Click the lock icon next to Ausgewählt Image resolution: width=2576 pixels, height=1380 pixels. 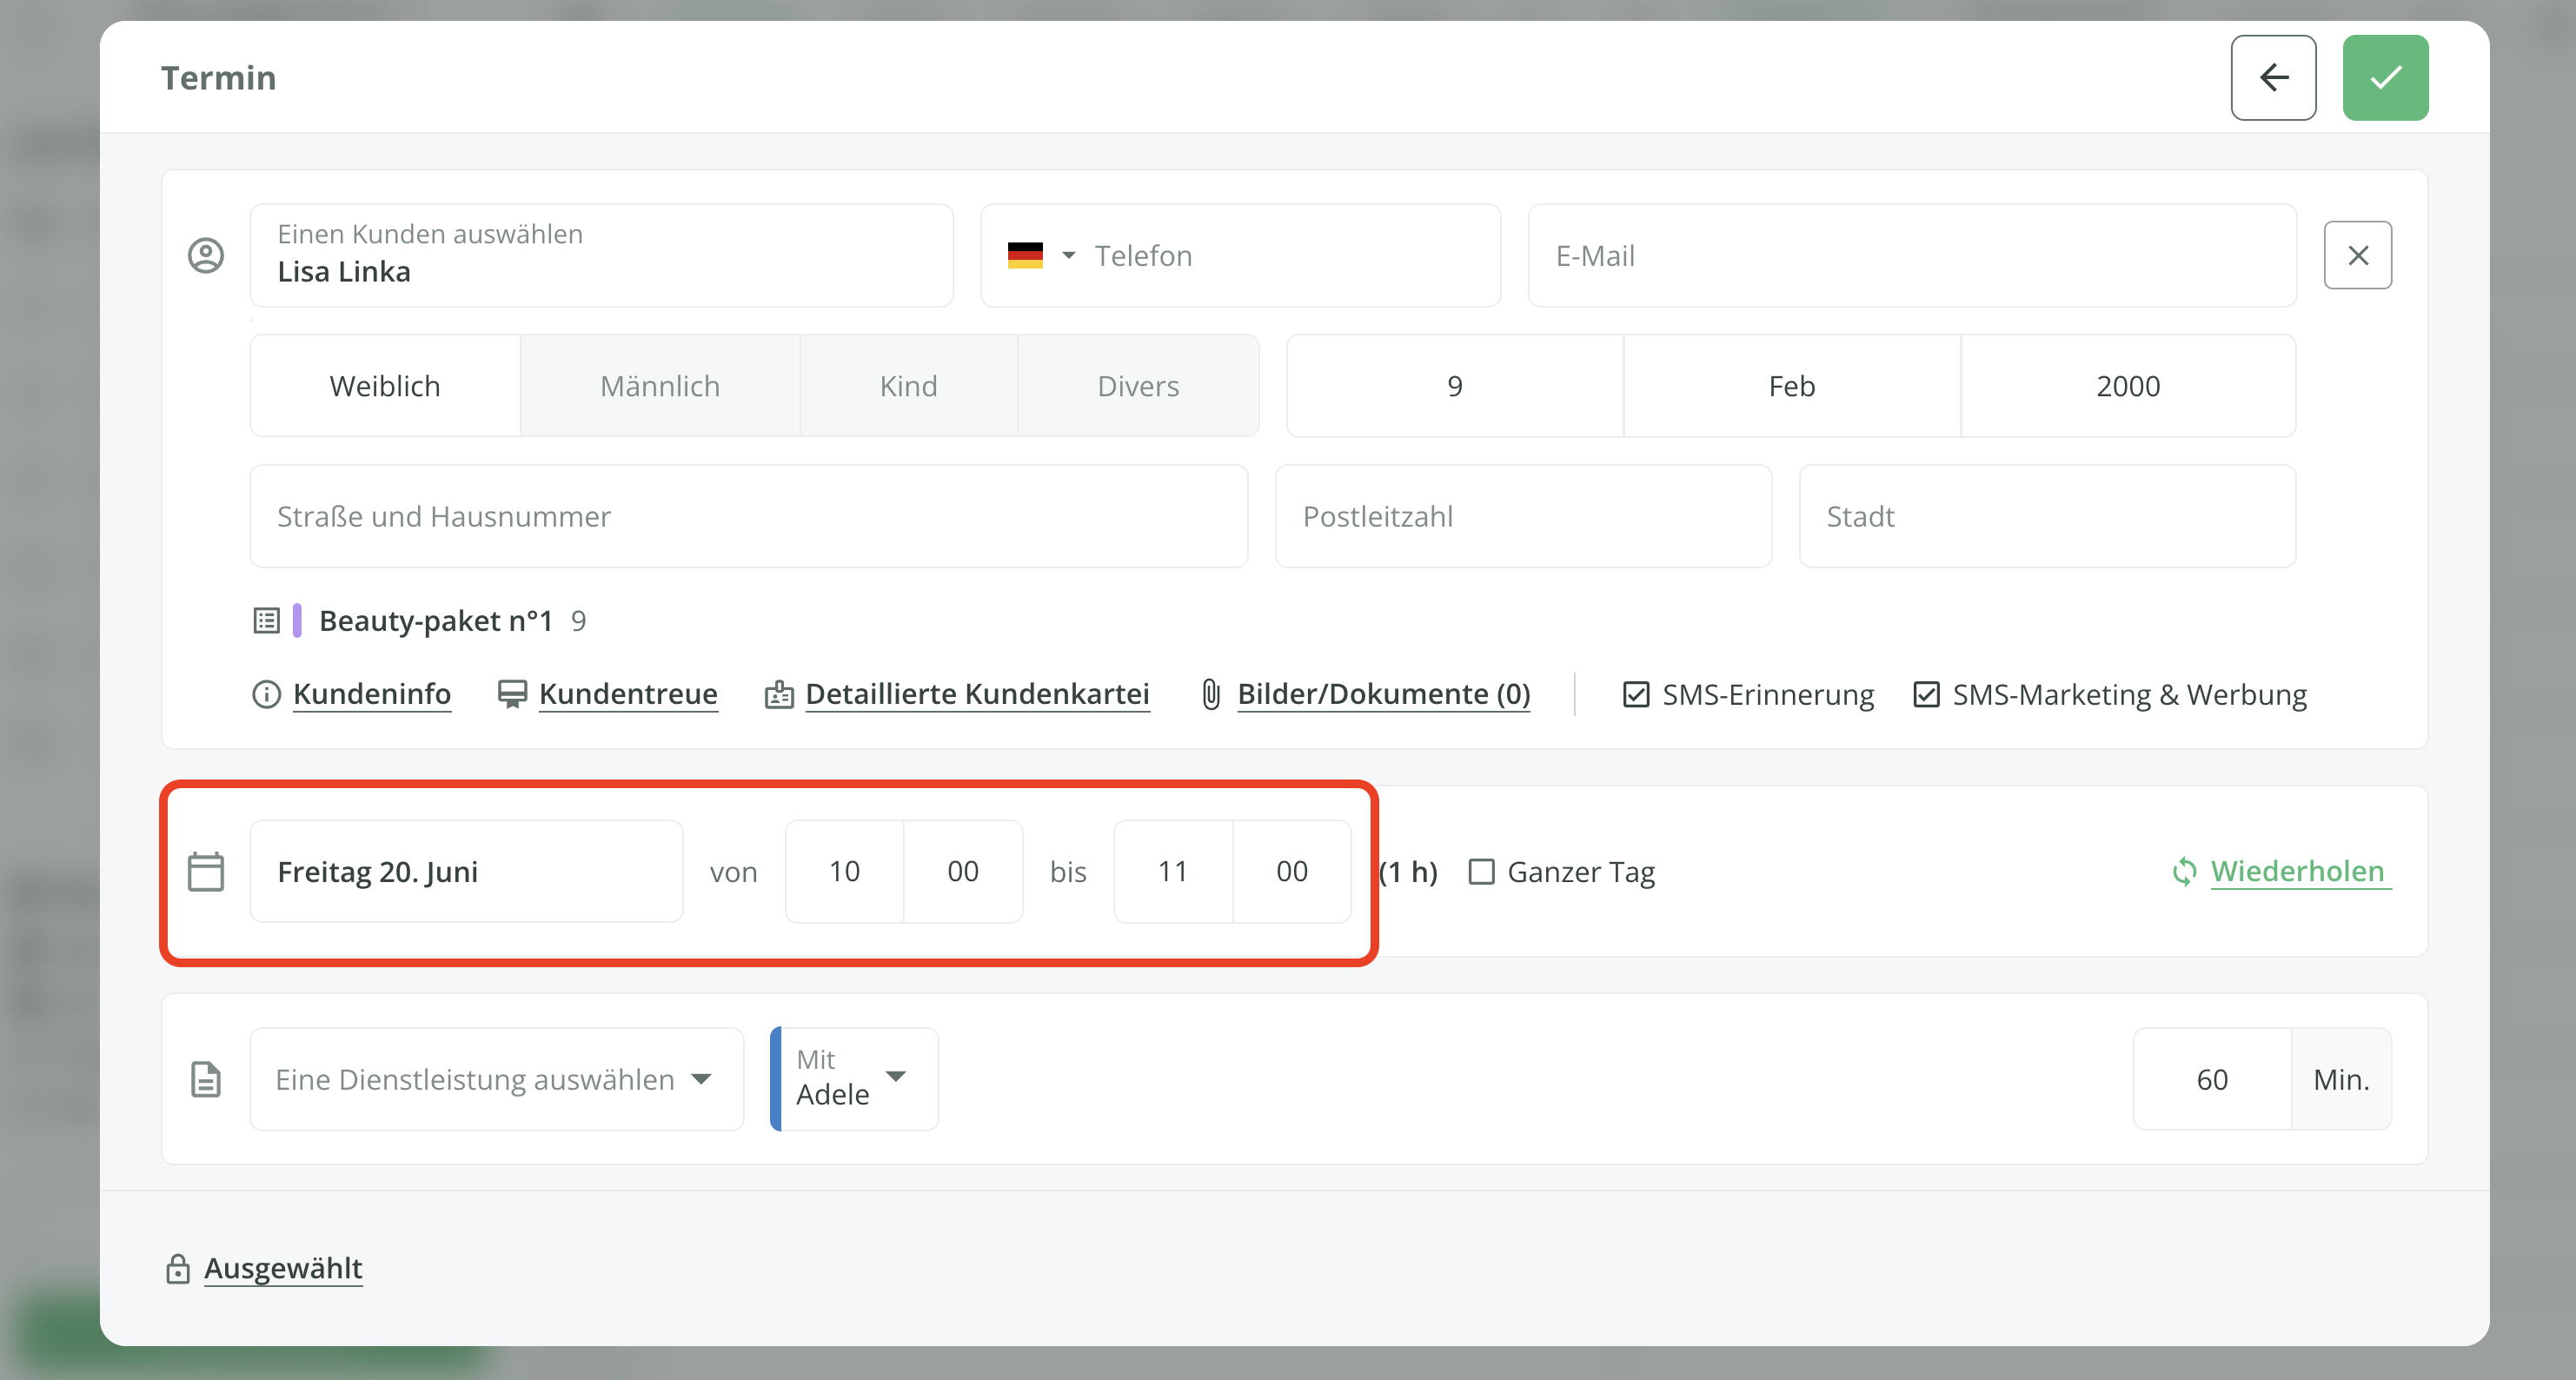pos(178,1268)
